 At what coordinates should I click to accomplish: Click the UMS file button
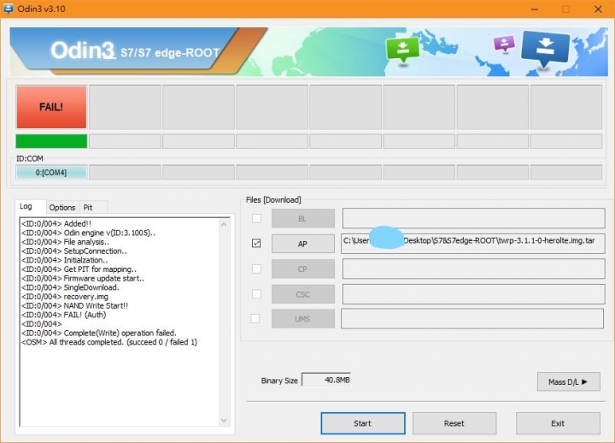tap(302, 319)
